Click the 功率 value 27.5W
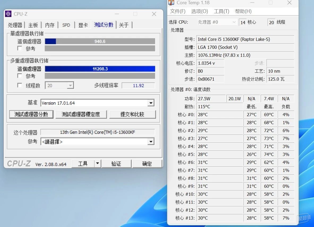314x227 pixels. click(211, 99)
